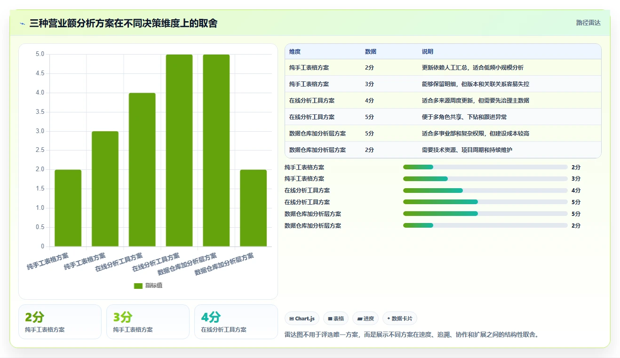Click the 数据仓库加分析层方案 progress bar showing 5分
The image size is (620, 358).
click(485, 214)
